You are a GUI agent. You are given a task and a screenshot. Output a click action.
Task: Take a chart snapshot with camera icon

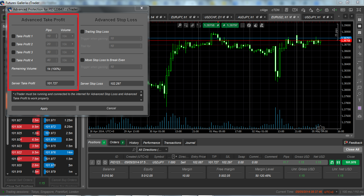click(x=359, y=116)
